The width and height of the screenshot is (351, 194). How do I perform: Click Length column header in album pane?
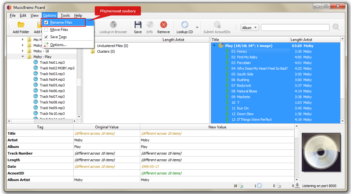point(296,39)
